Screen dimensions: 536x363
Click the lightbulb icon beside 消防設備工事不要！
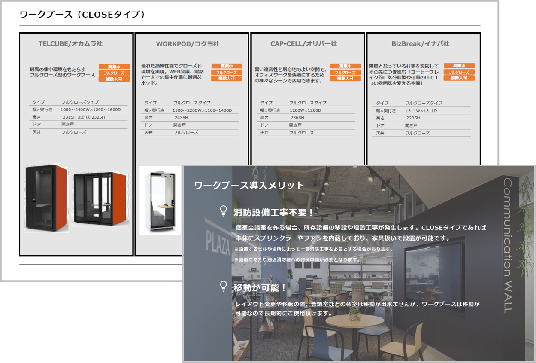(x=223, y=211)
